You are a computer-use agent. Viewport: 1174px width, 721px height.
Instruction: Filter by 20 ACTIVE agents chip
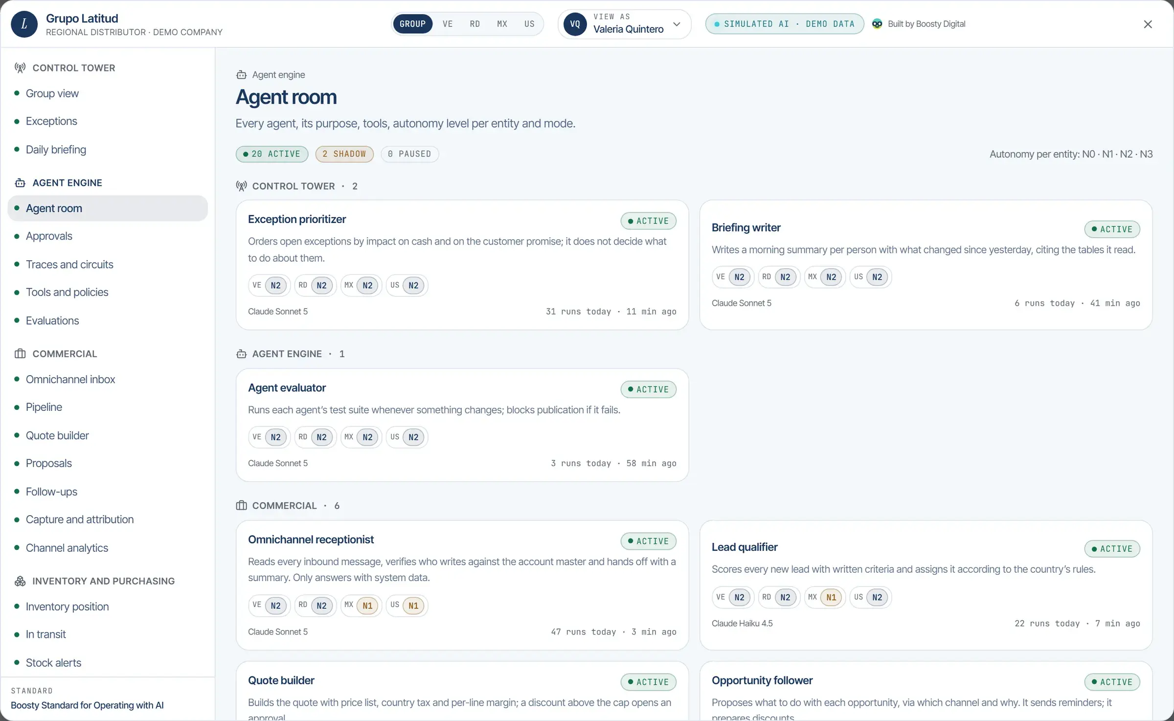point(272,154)
